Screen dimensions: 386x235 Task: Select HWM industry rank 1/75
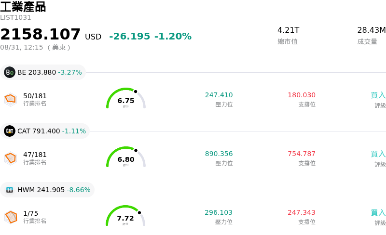click(x=30, y=213)
